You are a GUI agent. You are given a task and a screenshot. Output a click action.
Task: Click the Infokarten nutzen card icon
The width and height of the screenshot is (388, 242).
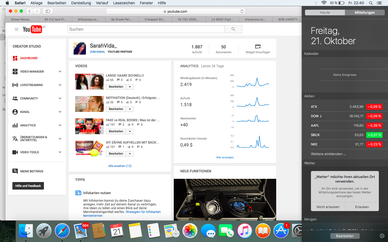coord(78,193)
